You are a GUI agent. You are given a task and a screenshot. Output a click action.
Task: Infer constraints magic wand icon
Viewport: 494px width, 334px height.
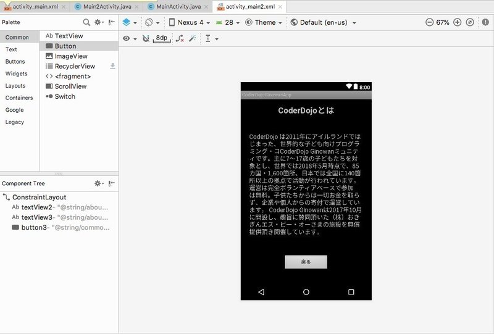(x=193, y=38)
